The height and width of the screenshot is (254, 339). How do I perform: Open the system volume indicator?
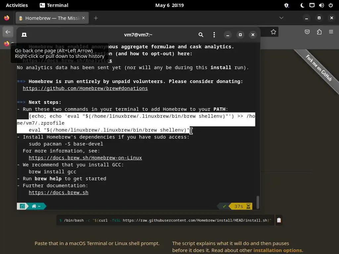321,5
